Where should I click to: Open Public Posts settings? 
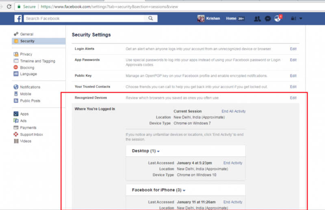[x=30, y=101]
